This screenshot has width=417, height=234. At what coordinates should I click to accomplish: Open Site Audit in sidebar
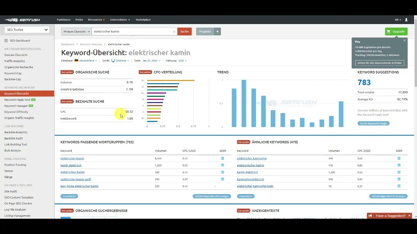pyautogui.click(x=11, y=191)
